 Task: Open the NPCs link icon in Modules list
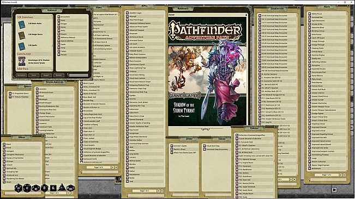(59, 30)
